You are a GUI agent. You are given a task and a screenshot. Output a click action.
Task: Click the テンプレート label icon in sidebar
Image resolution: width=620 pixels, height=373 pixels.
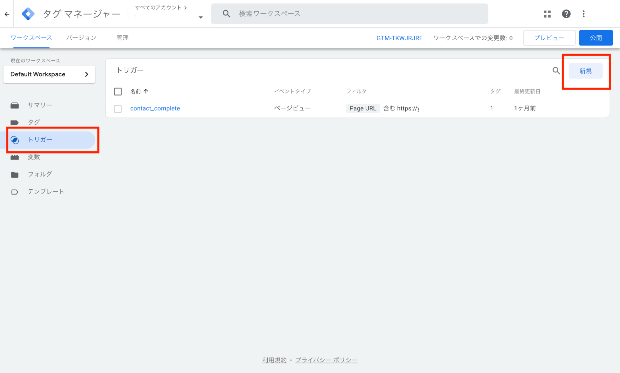(15, 192)
